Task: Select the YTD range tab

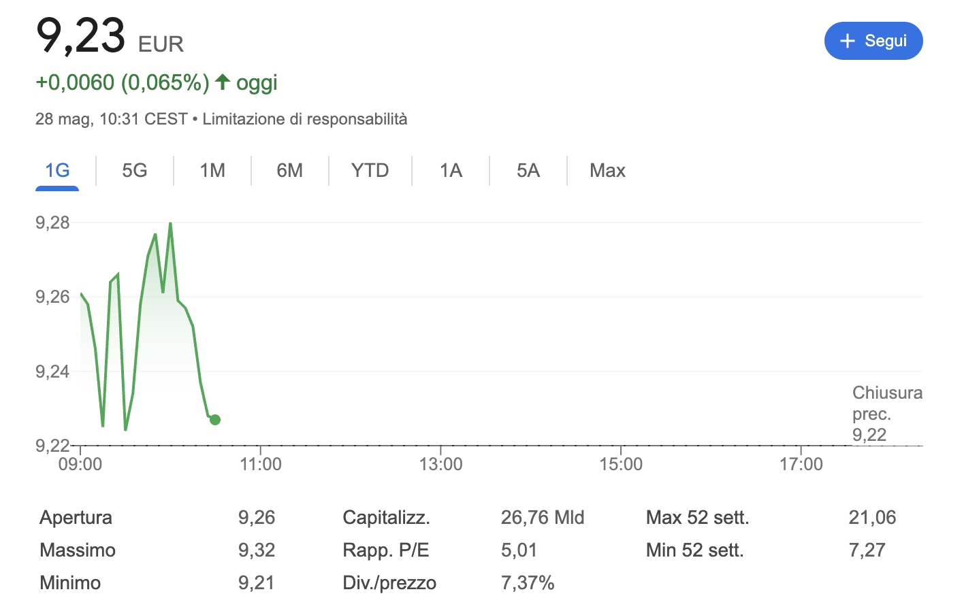Action: click(370, 170)
